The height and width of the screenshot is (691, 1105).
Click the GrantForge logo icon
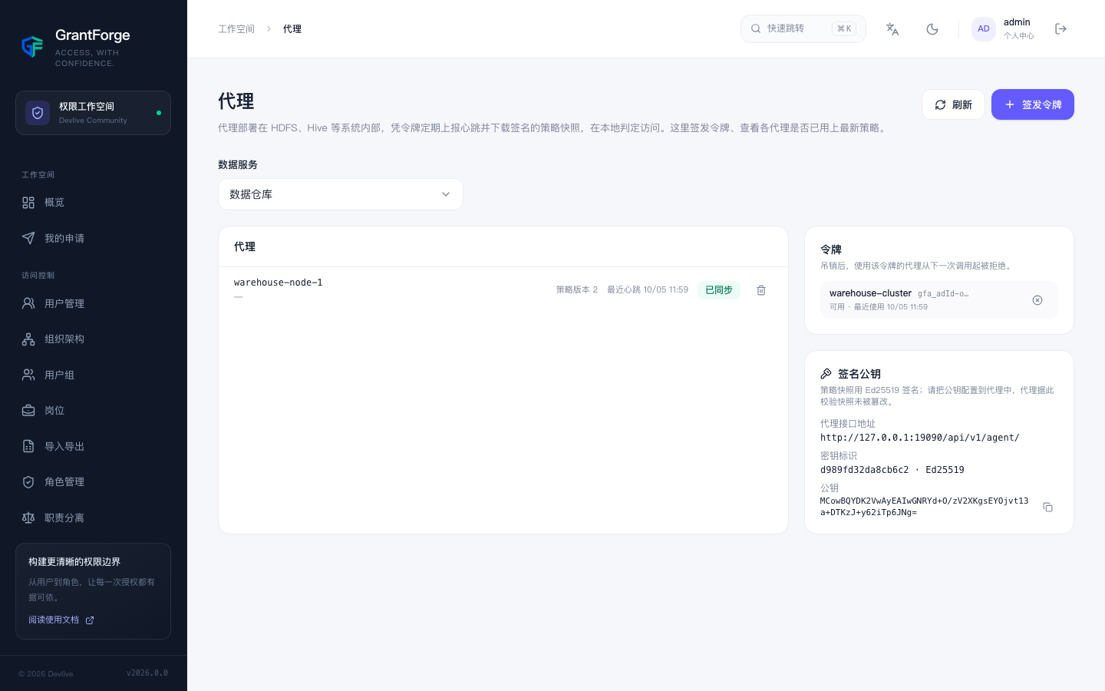tap(32, 47)
